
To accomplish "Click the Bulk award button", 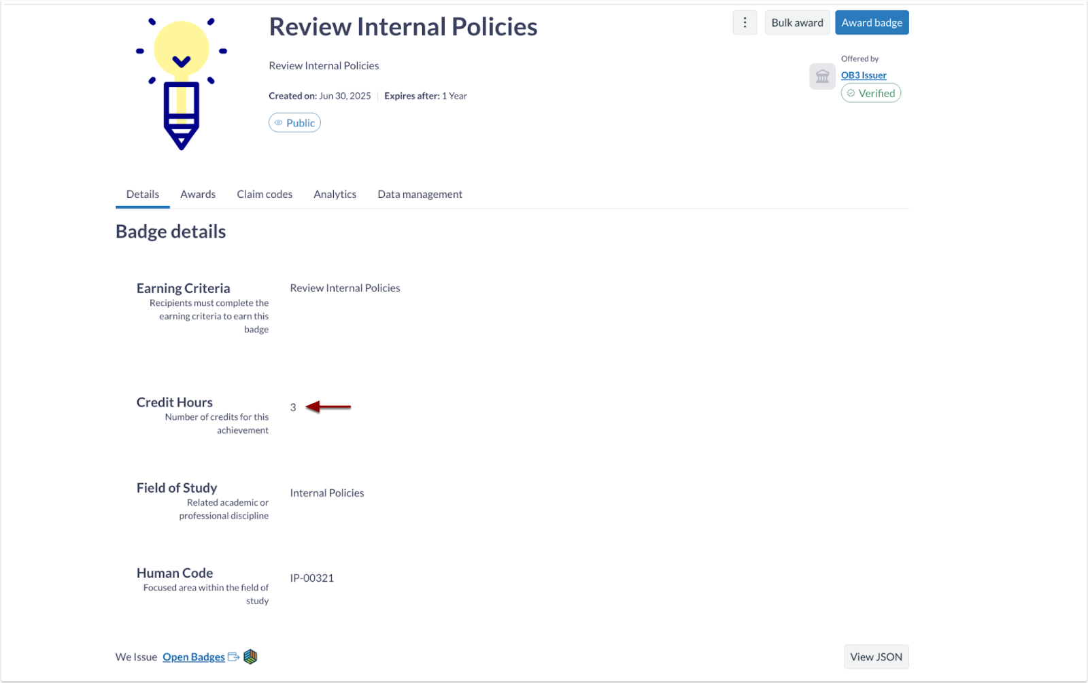I will (x=797, y=22).
